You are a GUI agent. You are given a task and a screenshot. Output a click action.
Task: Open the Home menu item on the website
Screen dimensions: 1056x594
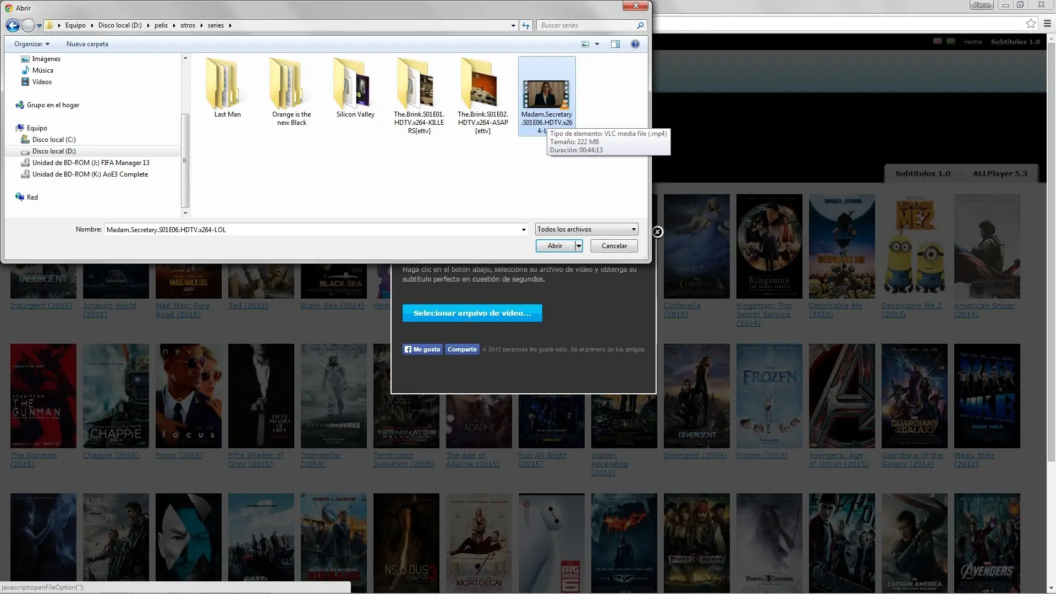click(972, 42)
